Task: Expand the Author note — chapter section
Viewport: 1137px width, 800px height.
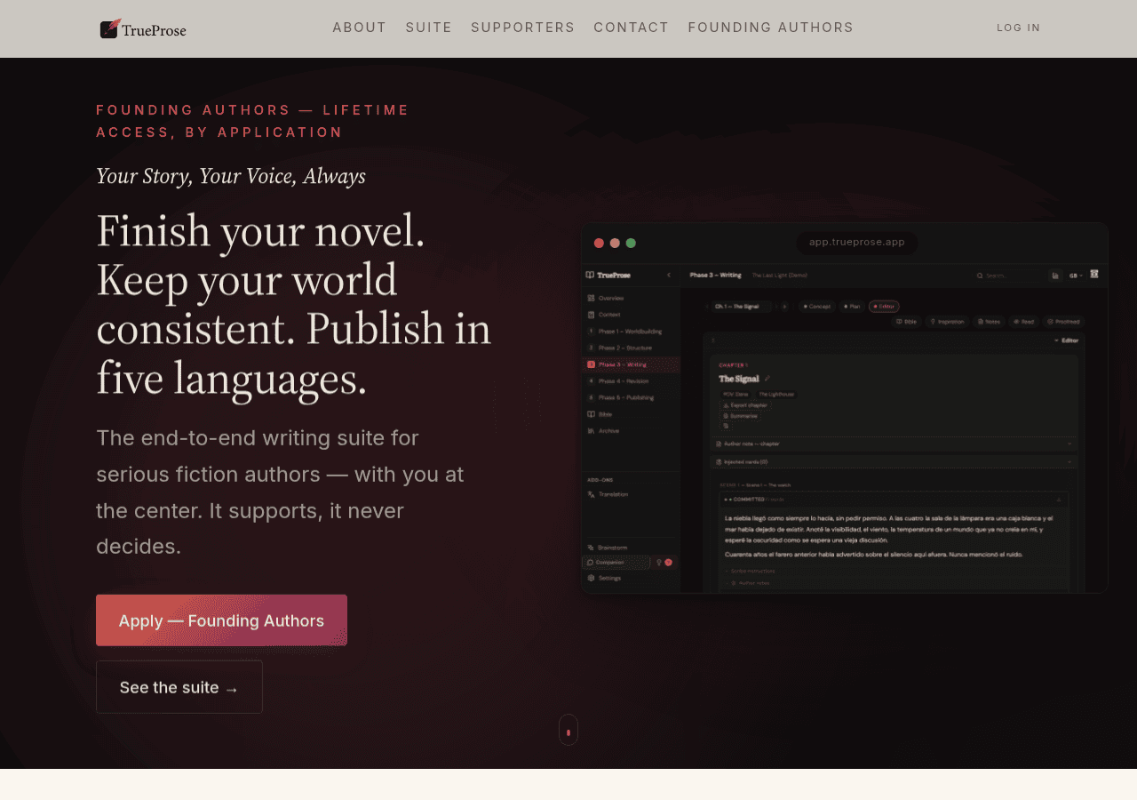Action: [x=894, y=444]
